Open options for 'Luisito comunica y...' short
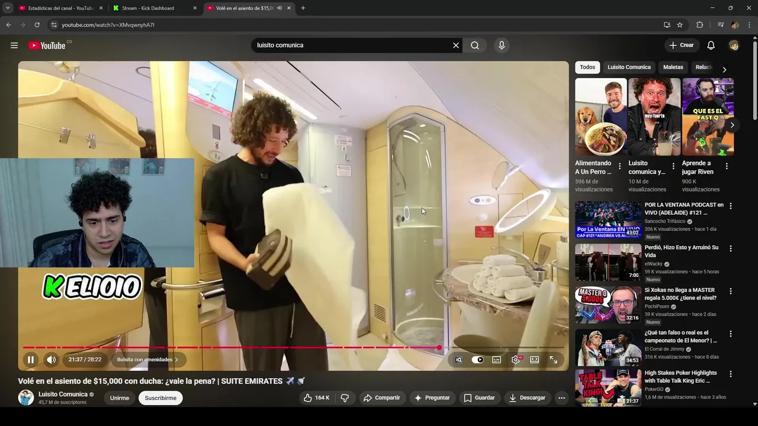Screen dimensions: 758x426 (673, 166)
